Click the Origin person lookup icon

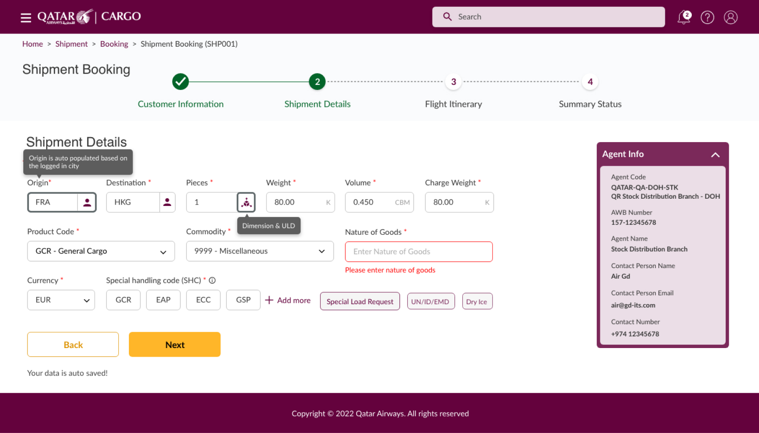point(87,202)
